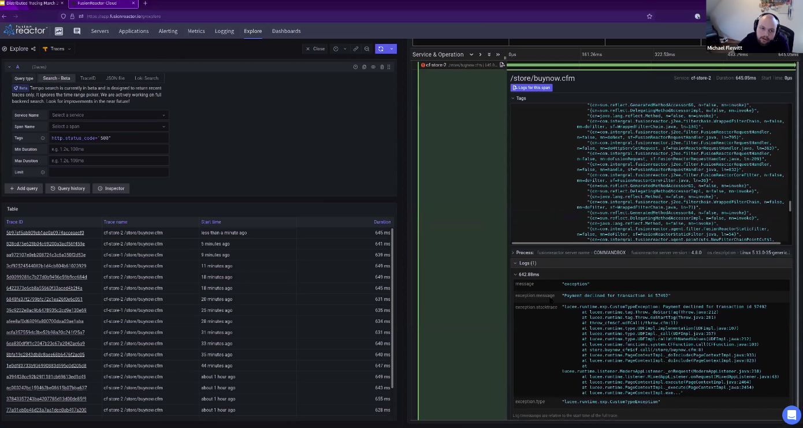Open the Traces datasource dropdown
Screen dimensions: 803x428
point(57,49)
